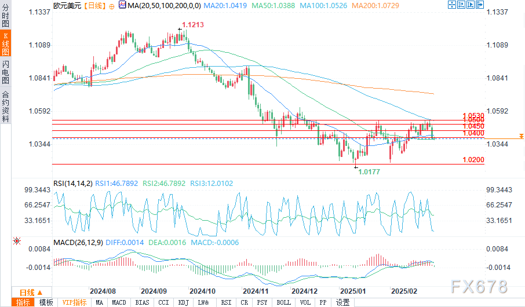
Task: Switch to the 模板 tab
Action: click(46, 302)
